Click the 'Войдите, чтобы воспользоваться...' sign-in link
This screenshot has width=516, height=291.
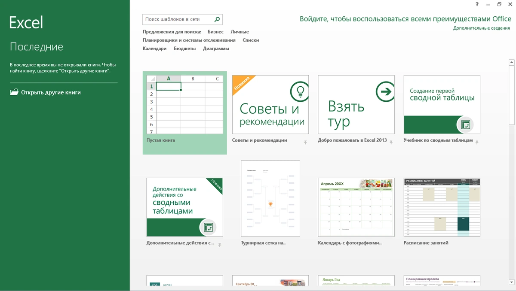point(405,19)
